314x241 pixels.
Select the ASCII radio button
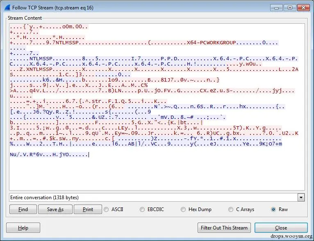click(x=114, y=209)
